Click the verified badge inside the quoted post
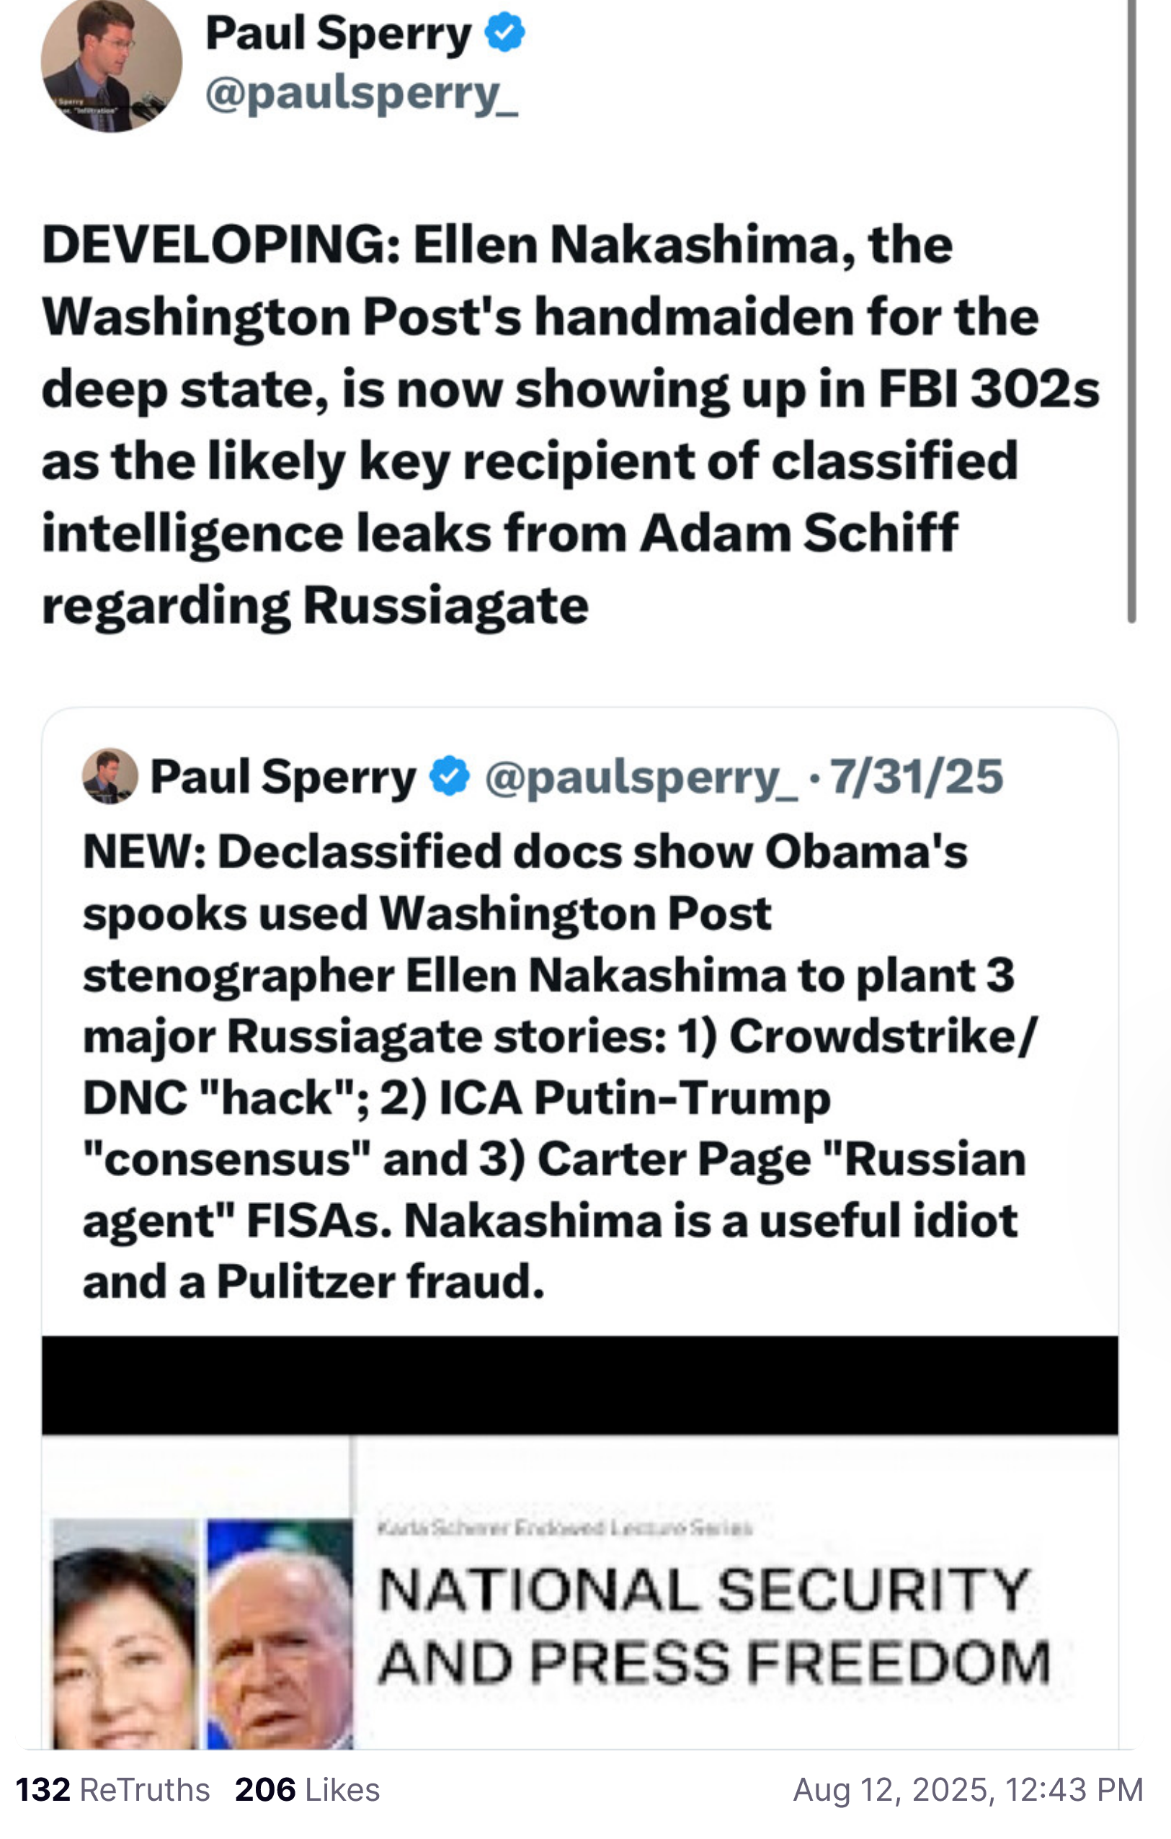Viewport: 1171px width, 1839px height. 449,776
